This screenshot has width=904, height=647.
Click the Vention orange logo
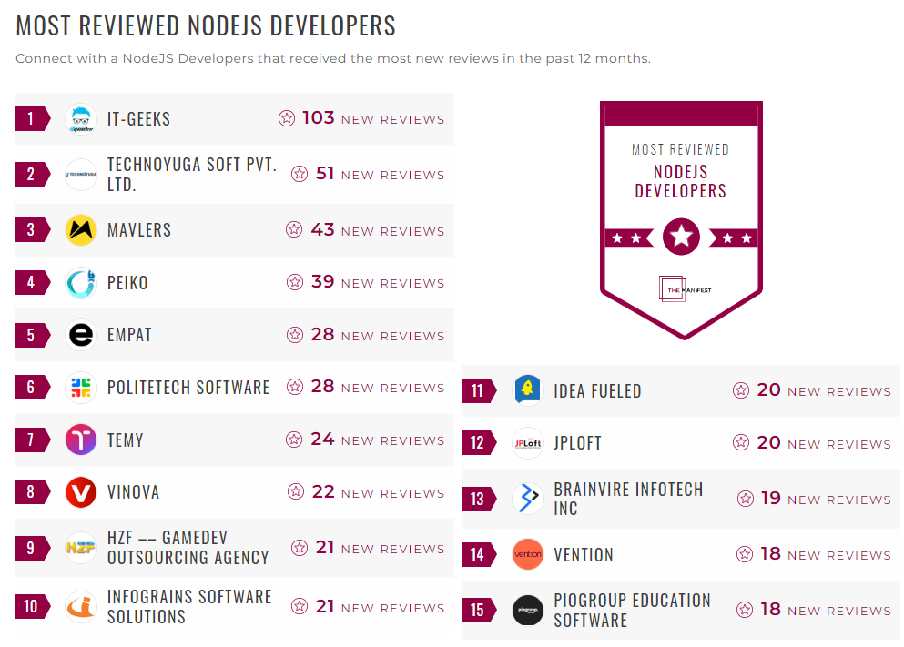527,553
